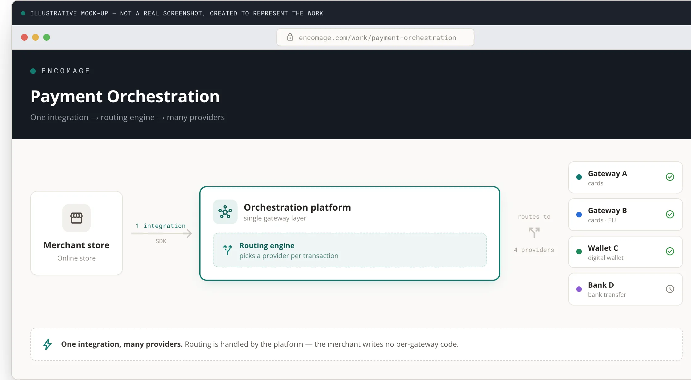Click the Bank D pending clock icon
Image resolution: width=691 pixels, height=380 pixels.
point(670,289)
